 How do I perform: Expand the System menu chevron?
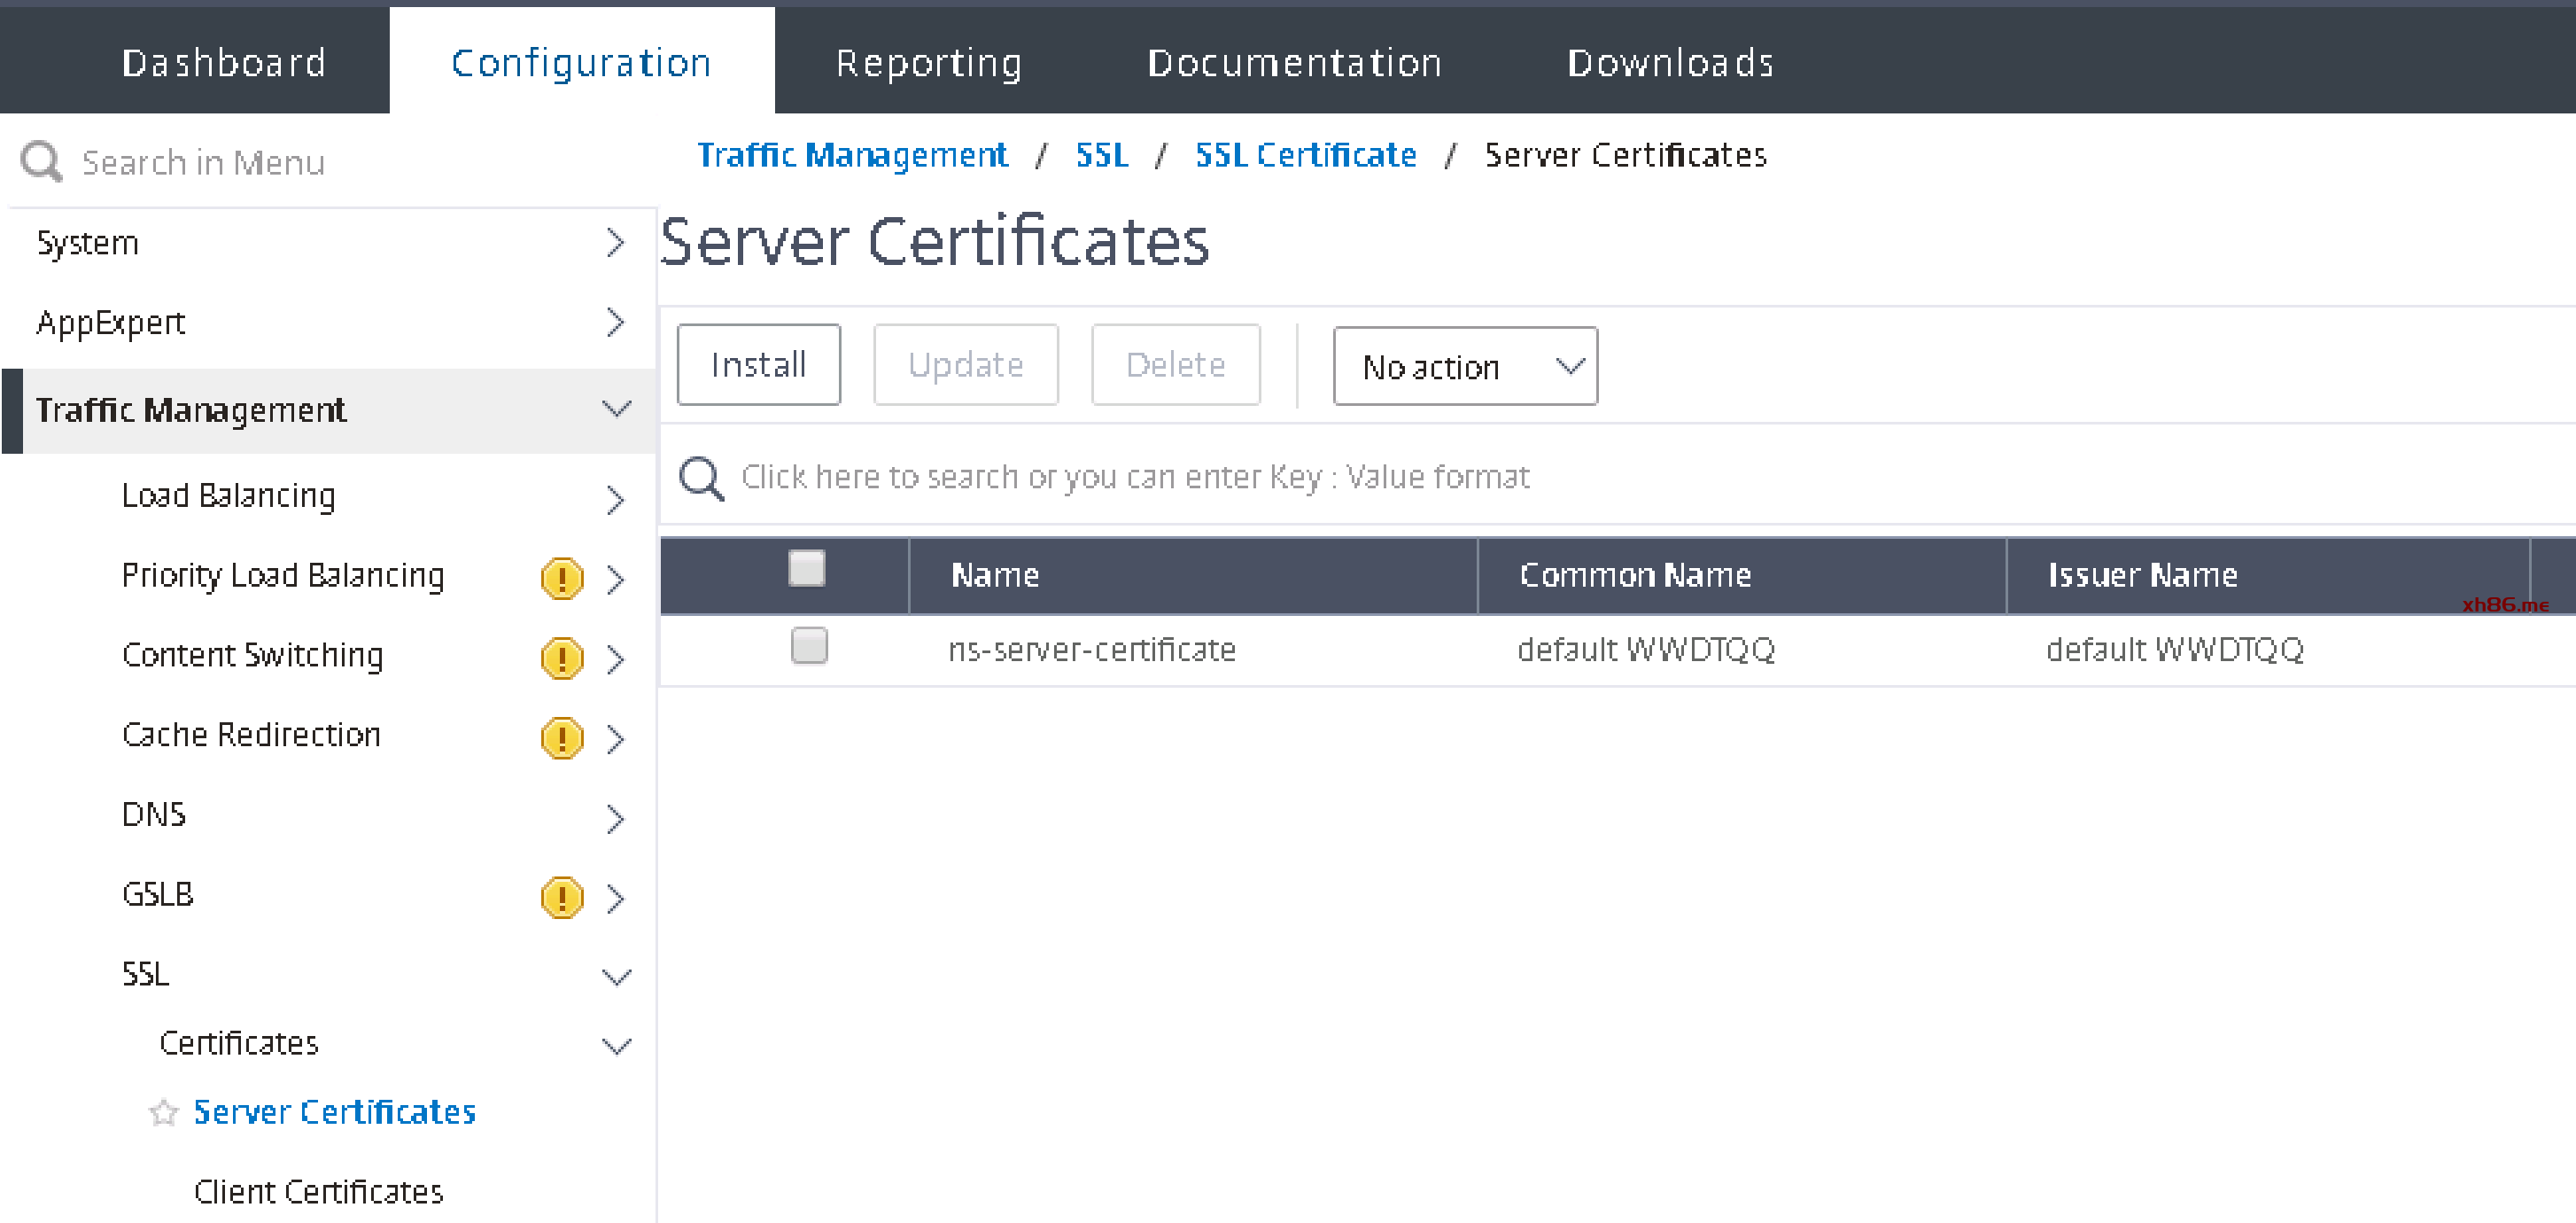click(x=615, y=243)
